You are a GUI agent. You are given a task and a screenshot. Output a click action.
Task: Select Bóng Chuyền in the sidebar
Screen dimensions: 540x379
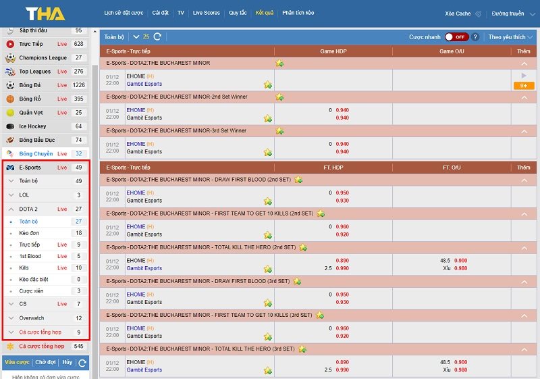pos(45,153)
